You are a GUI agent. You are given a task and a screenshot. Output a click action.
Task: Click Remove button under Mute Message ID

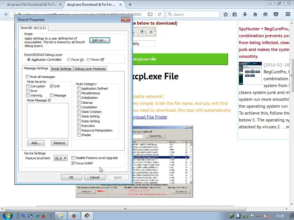[59, 143]
